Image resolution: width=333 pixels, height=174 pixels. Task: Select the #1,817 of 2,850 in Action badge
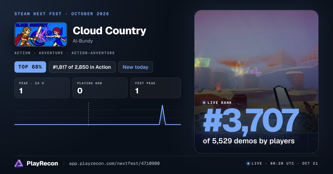(82, 67)
